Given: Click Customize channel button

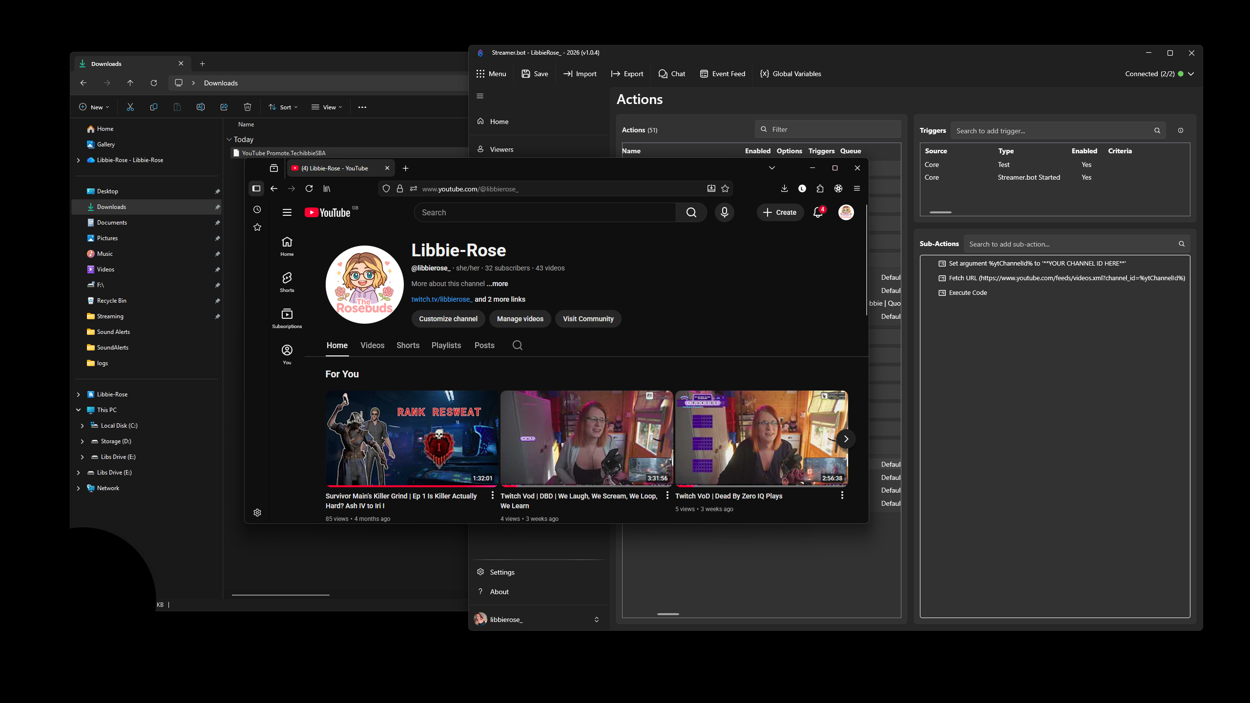Looking at the screenshot, I should click(x=448, y=319).
